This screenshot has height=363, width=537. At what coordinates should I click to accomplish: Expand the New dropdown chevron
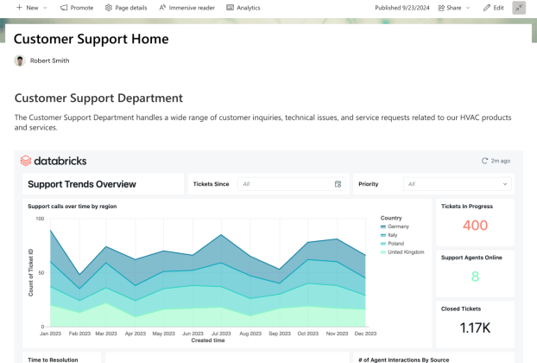pyautogui.click(x=46, y=8)
